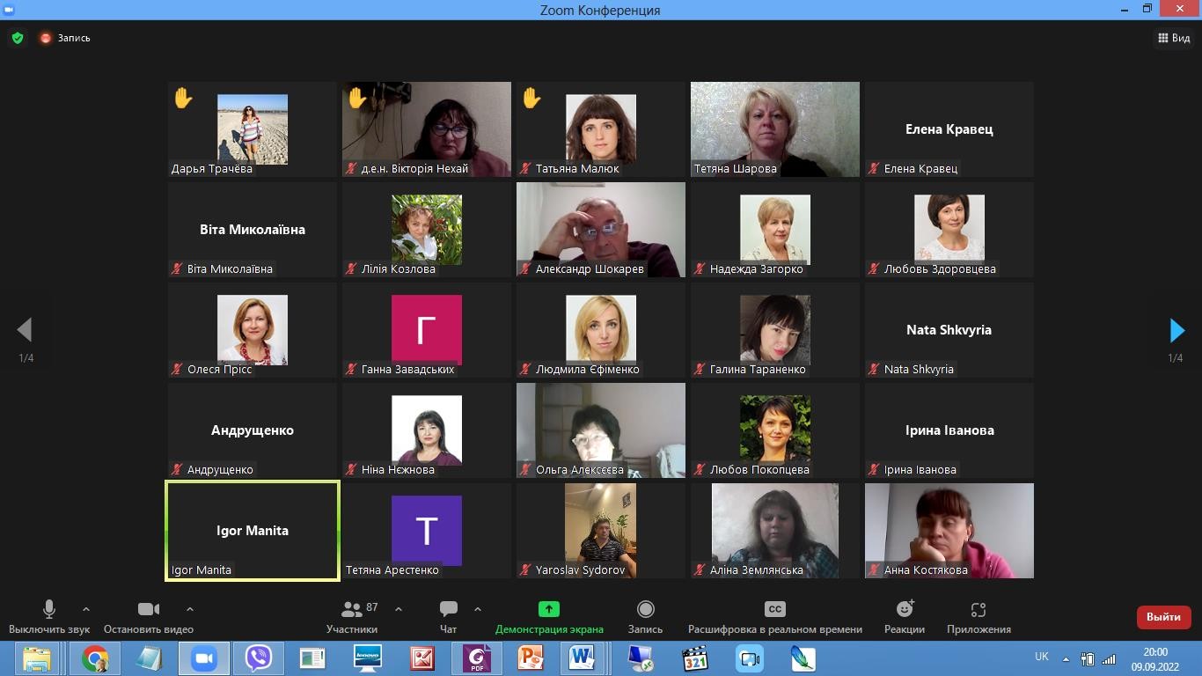The height and width of the screenshot is (676, 1202).
Task: Click the large Андрущенко name
Action: tap(253, 430)
